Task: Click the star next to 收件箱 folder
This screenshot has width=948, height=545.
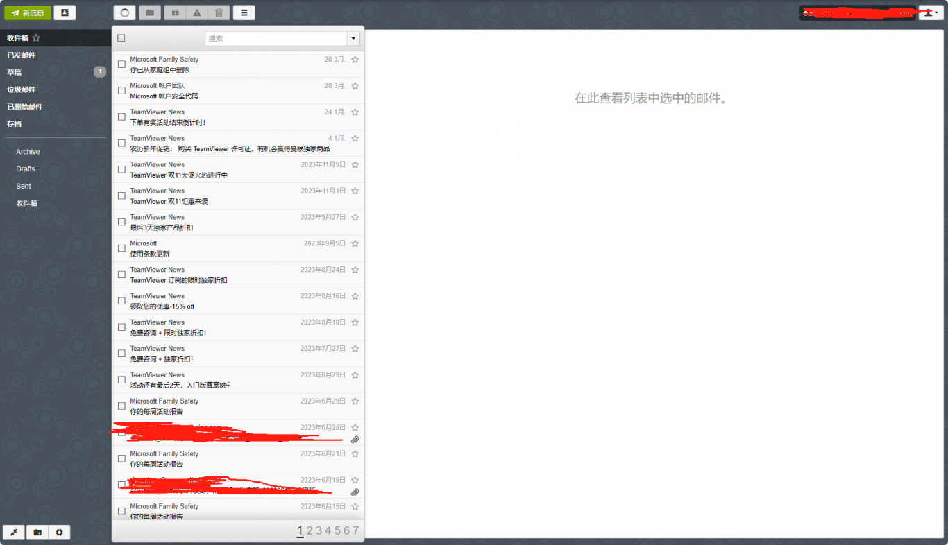Action: click(36, 38)
